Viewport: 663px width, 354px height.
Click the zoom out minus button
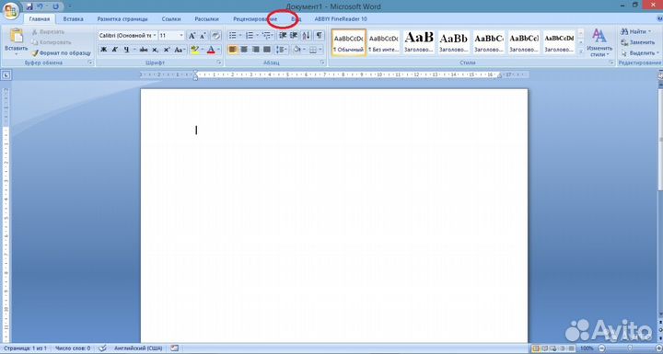(601, 348)
